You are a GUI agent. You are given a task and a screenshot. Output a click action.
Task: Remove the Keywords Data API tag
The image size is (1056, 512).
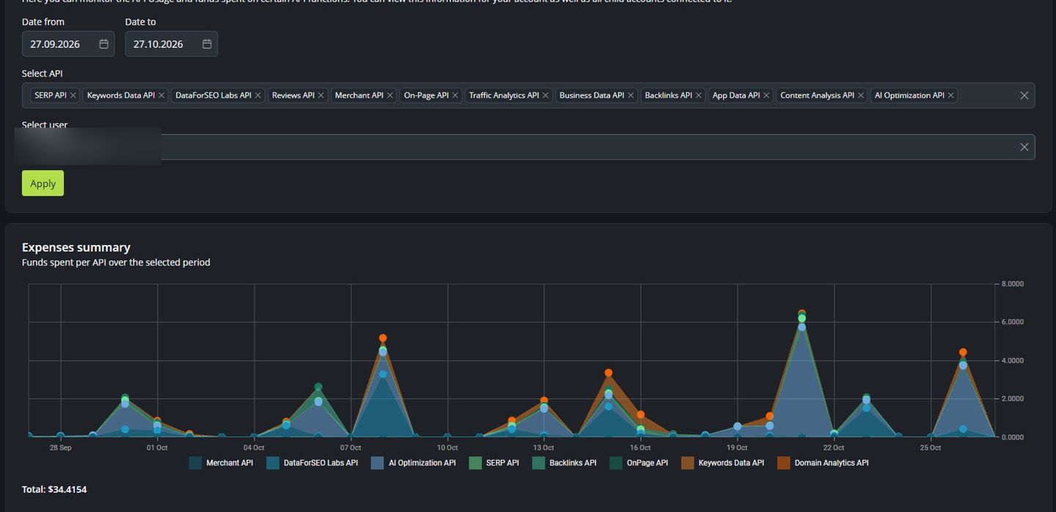tap(161, 95)
